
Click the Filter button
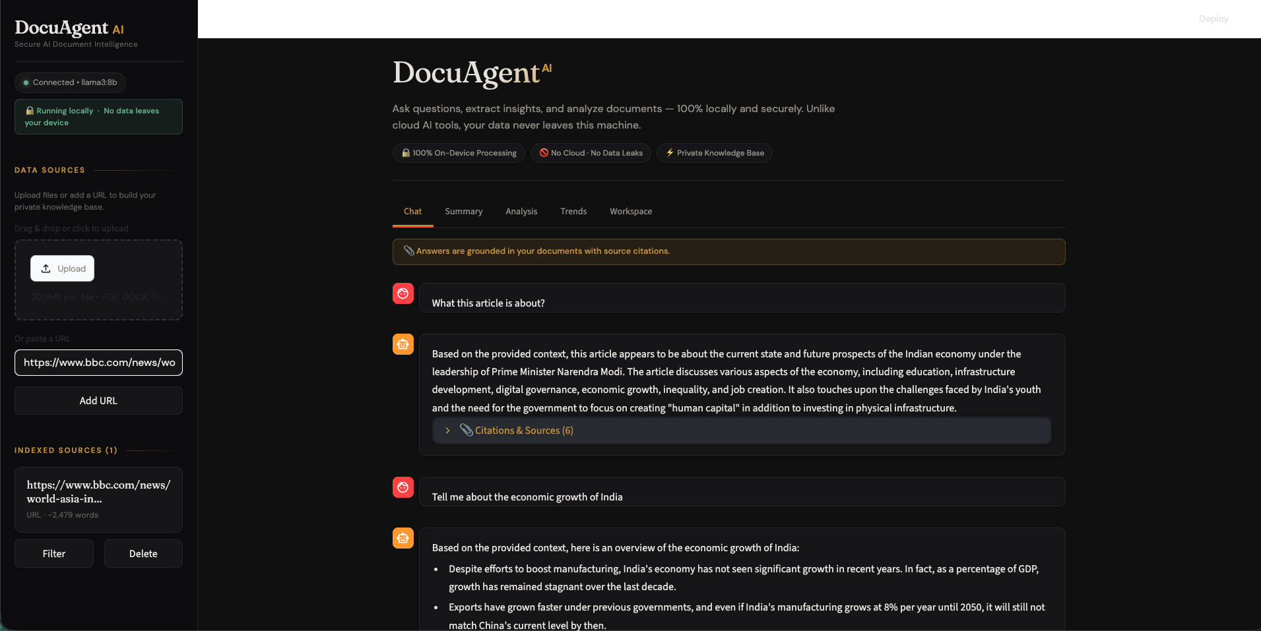(54, 554)
